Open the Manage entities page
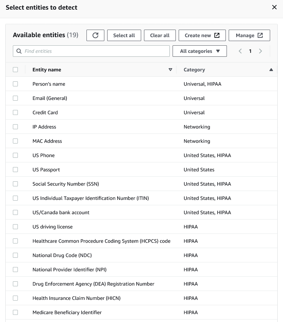Viewport: 283px width, 322px height. [249, 35]
